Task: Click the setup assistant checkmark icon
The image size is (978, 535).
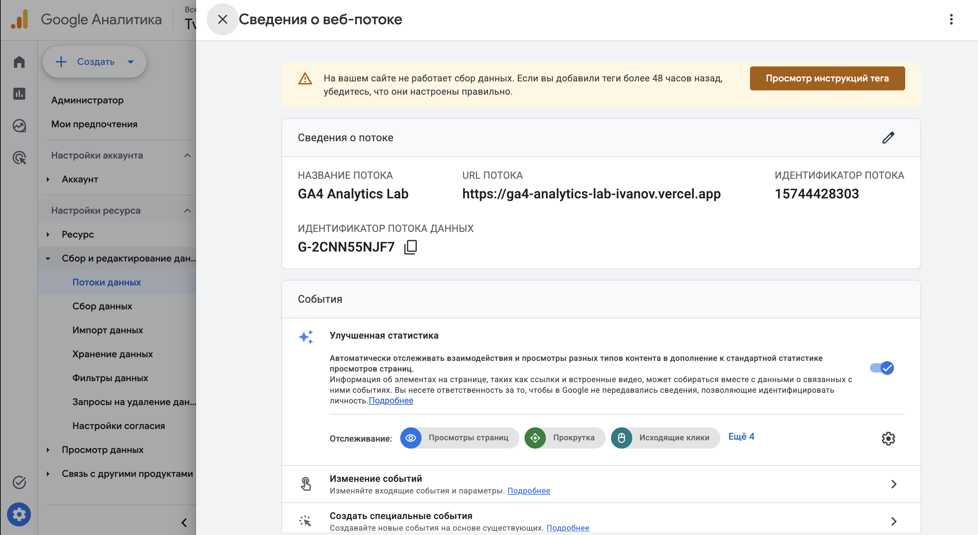Action: click(x=19, y=482)
